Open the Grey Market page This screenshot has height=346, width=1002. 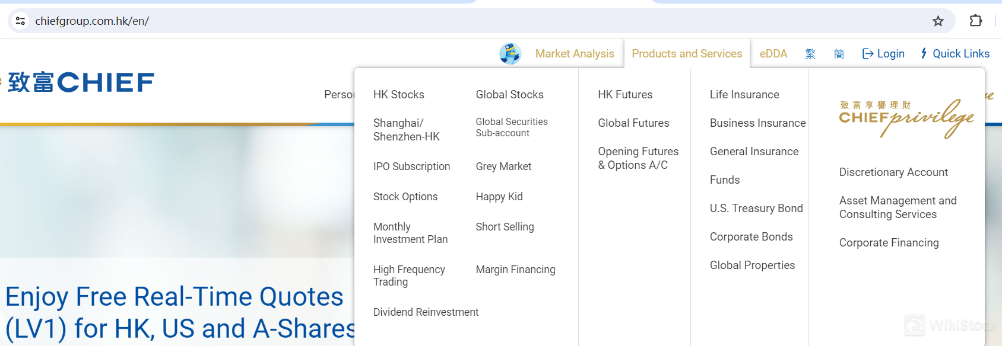(x=503, y=166)
